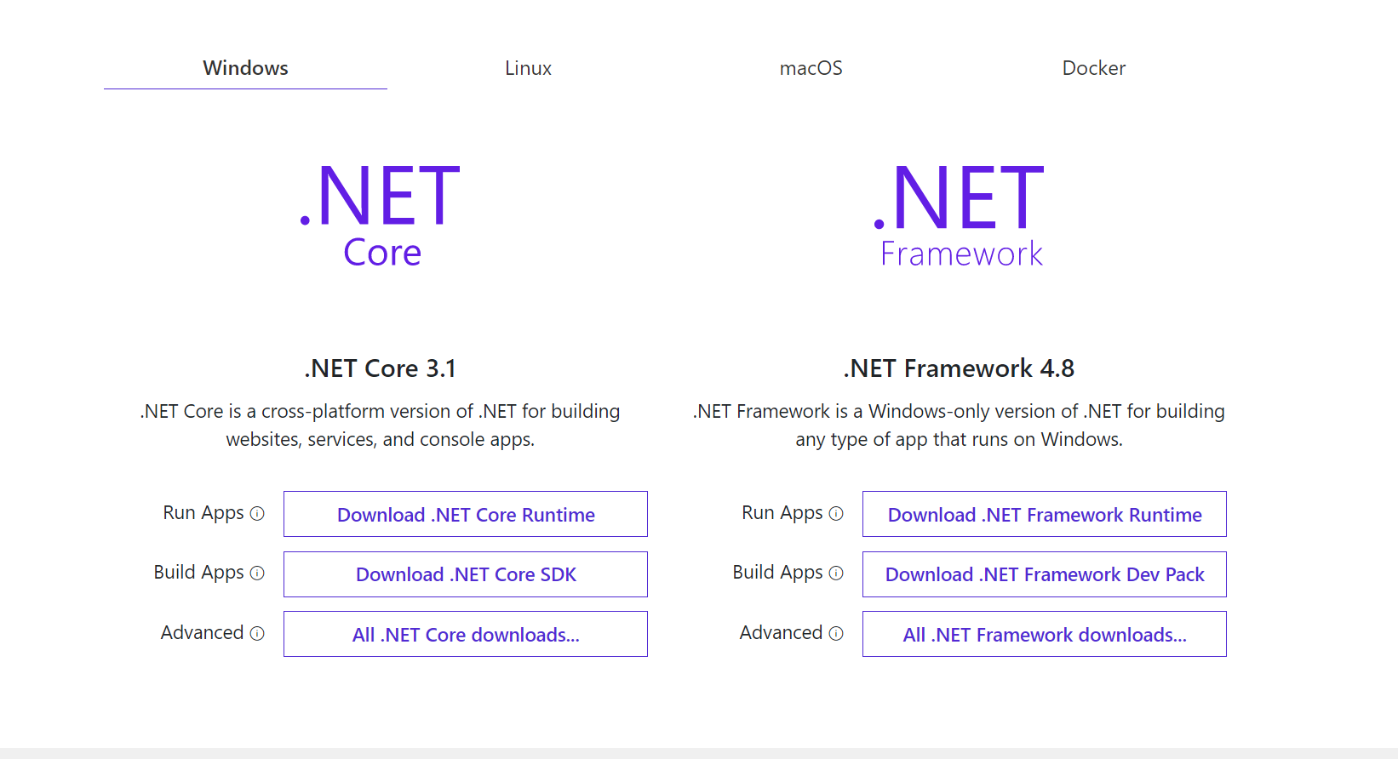Open All .NET Core downloads link

click(466, 634)
